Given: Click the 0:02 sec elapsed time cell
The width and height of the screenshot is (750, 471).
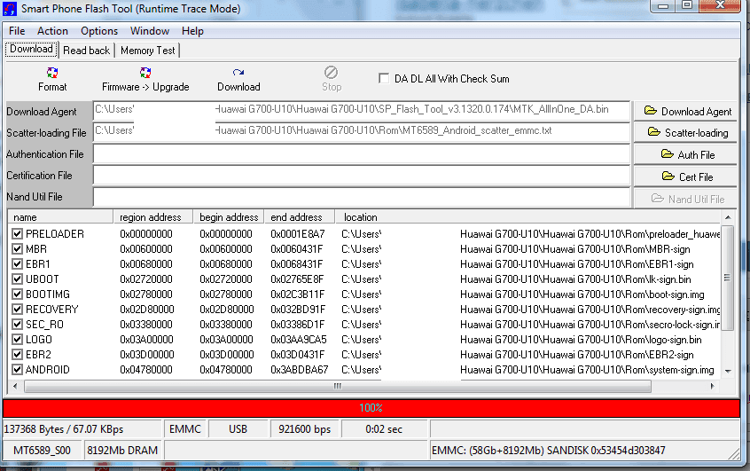Looking at the screenshot, I should tap(384, 429).
